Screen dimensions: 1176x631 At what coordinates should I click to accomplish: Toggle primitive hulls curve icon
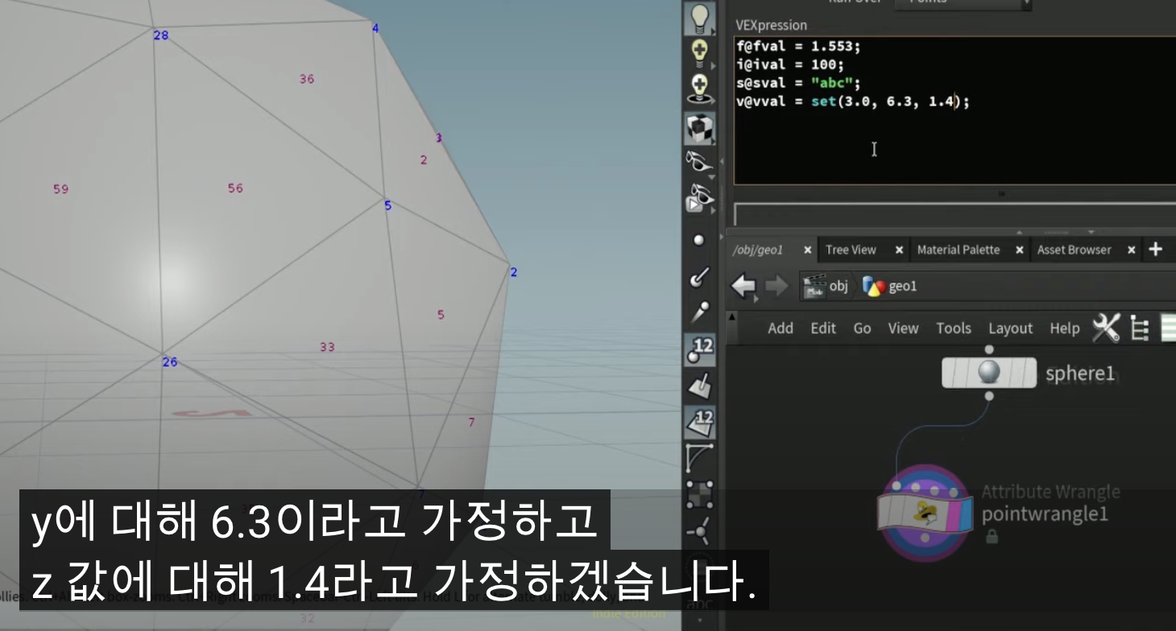point(699,459)
